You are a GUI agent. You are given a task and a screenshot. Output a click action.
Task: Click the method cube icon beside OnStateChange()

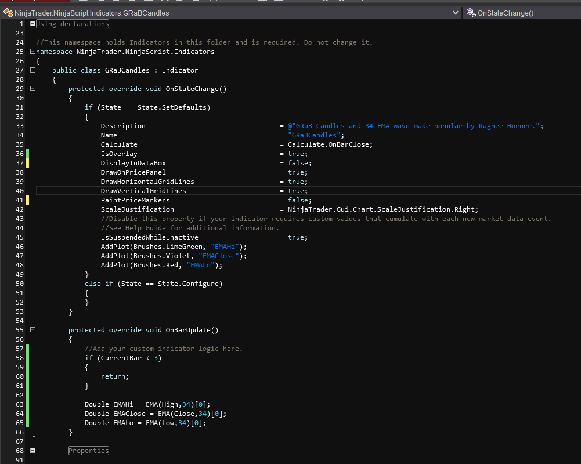point(470,12)
